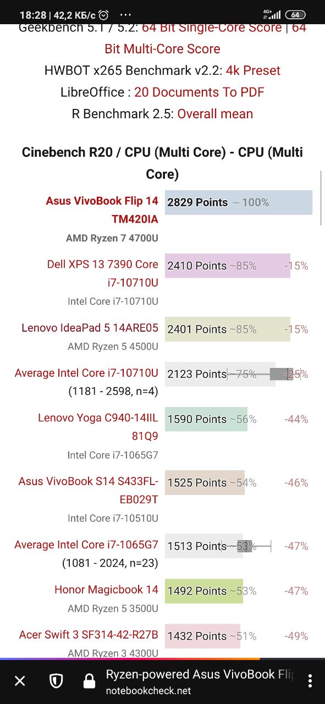Tap the 4G signal strength icon
Screen dimensions: 325x704
(272, 15)
